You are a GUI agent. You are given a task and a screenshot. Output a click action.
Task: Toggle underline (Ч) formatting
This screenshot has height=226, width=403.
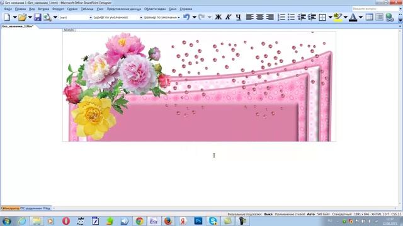click(238, 18)
